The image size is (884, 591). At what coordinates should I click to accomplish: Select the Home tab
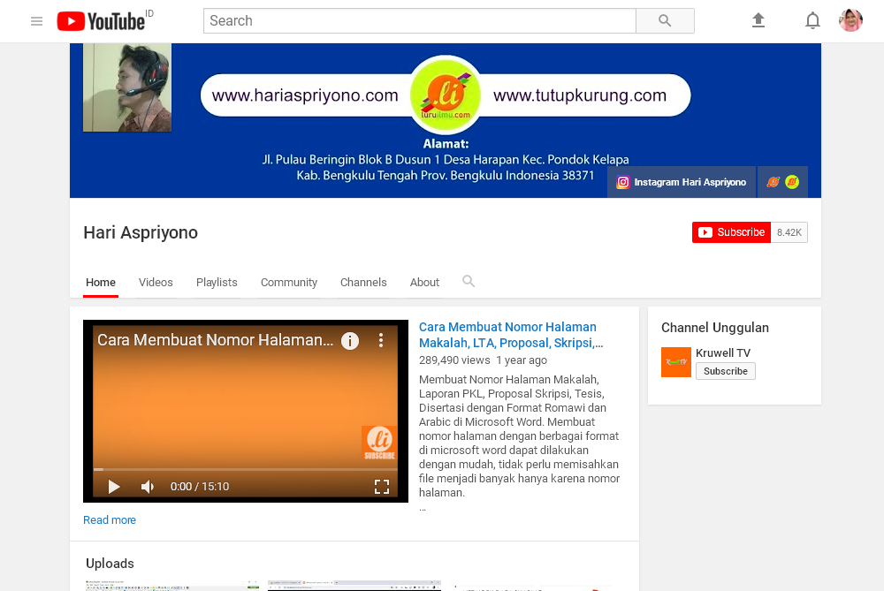click(x=101, y=283)
